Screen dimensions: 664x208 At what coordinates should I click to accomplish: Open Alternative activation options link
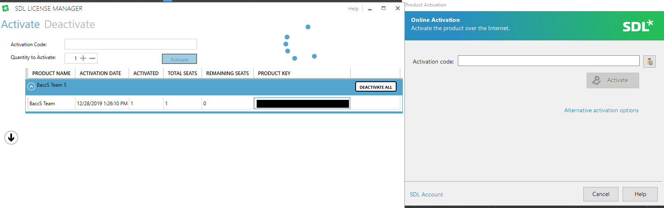tap(601, 111)
